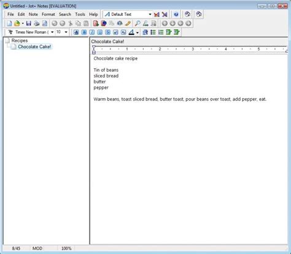Viewport: 291px width, 254px height.
Task: Click the 8/45 position in status bar
Action: [x=16, y=248]
